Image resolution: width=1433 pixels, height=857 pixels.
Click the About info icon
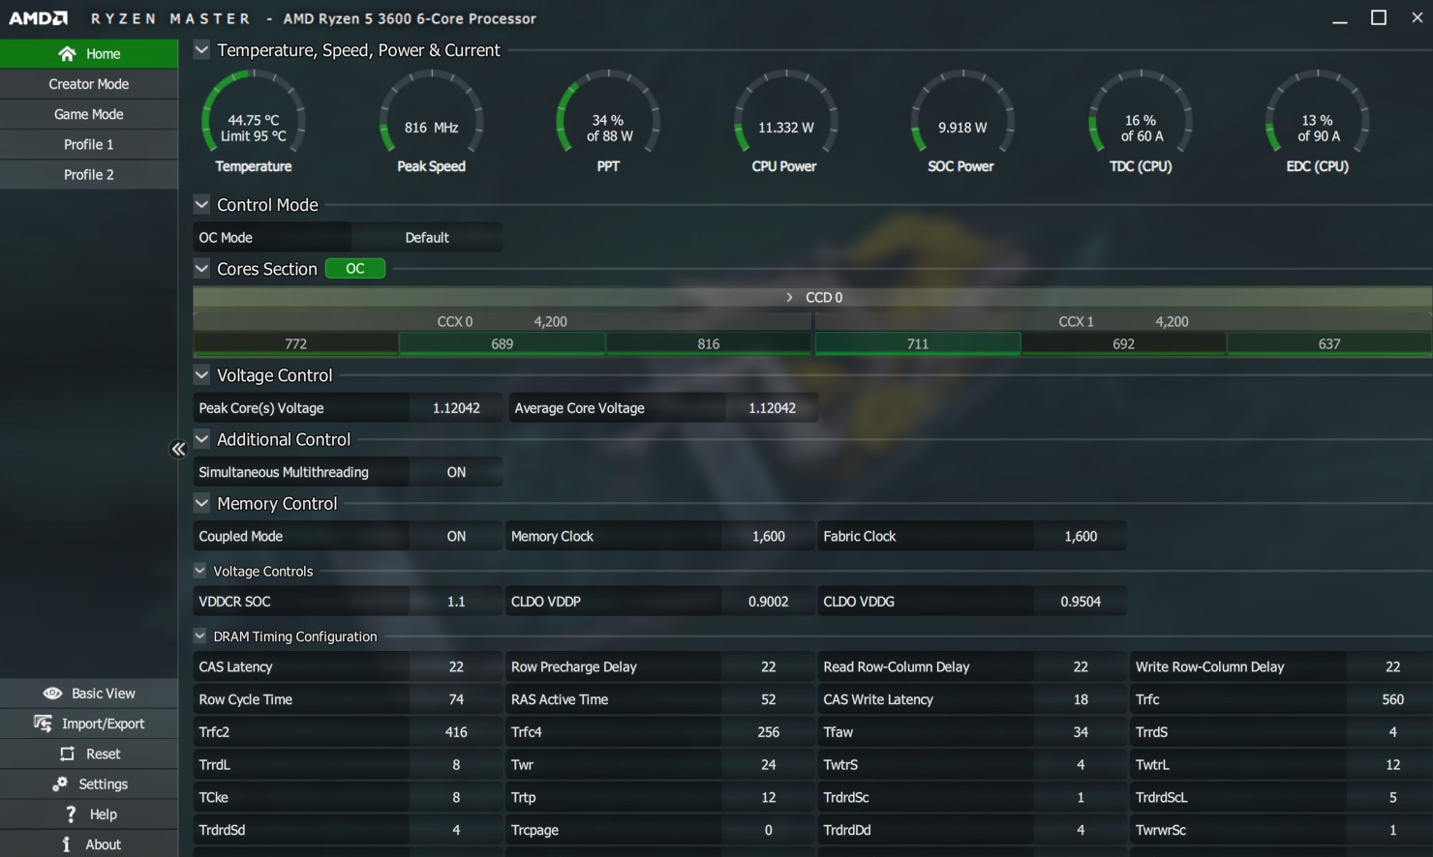[66, 844]
